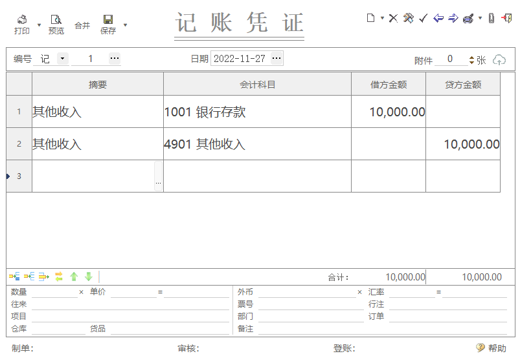Click the 1001 银行存款 account cell
Screen dimensions: 520x356
(x=257, y=112)
